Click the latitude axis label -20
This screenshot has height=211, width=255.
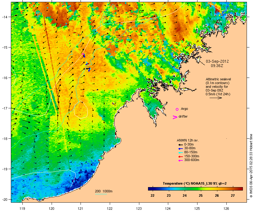coord(4,199)
